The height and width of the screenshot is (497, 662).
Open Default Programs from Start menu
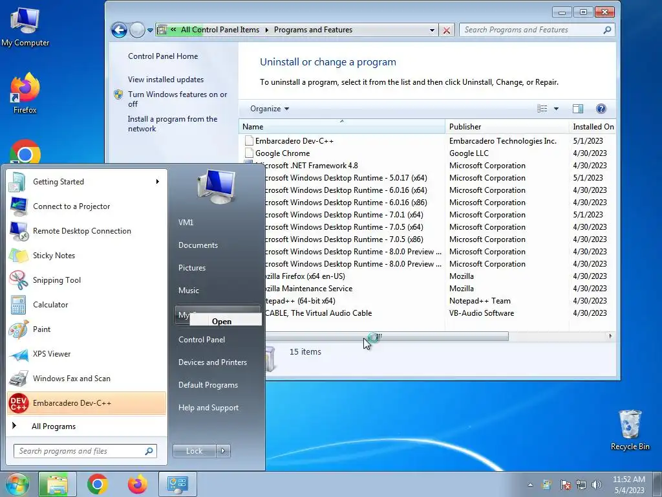coord(208,385)
